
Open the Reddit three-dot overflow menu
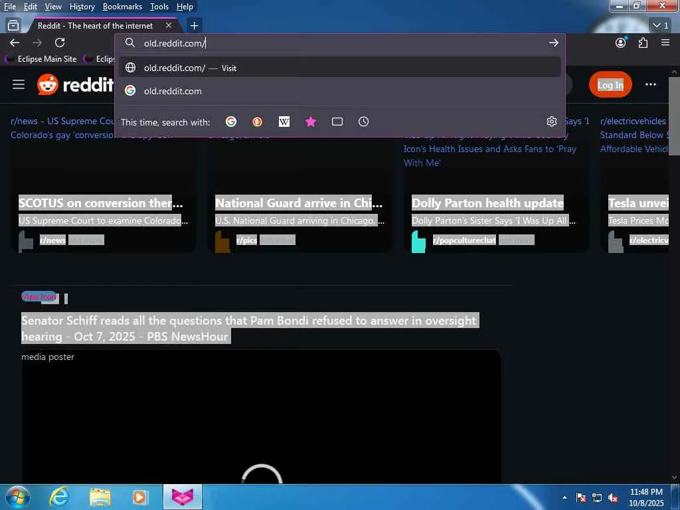tap(651, 84)
